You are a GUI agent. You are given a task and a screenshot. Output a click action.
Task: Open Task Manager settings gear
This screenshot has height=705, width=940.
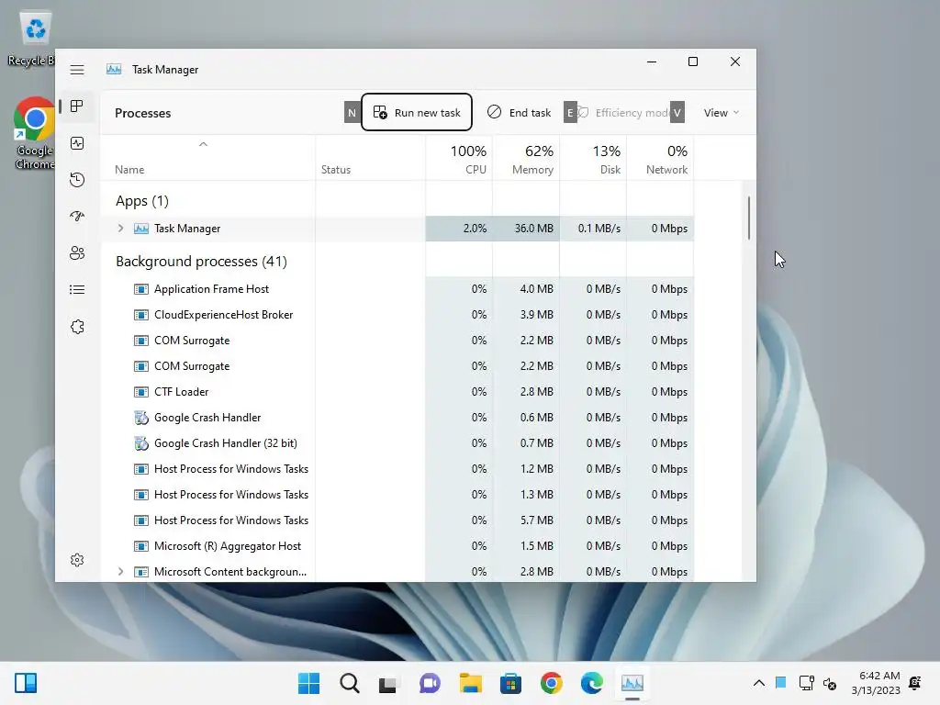(x=77, y=560)
